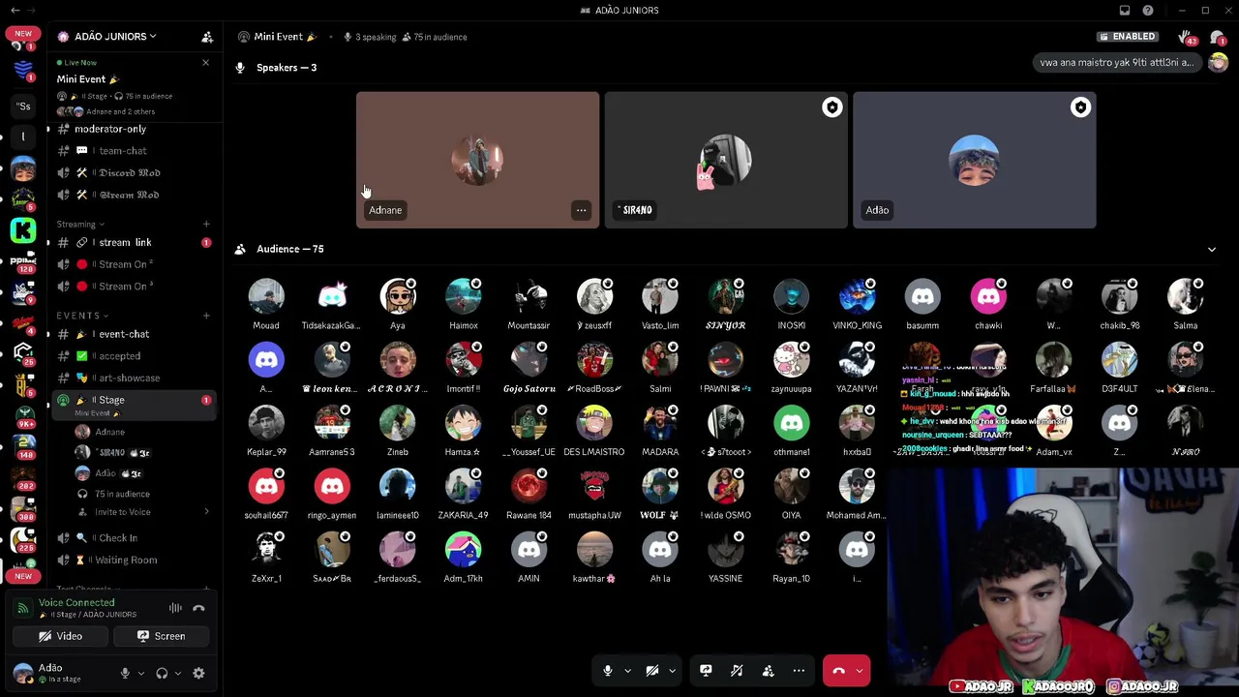Open microphone options arrow in call bar
Image resolution: width=1239 pixels, height=697 pixels.
[x=627, y=671]
